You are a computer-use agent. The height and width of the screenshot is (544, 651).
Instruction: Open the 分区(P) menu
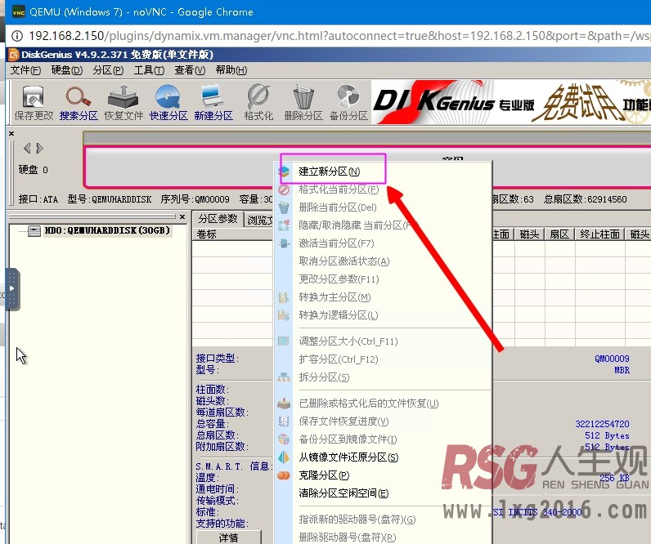coord(108,70)
